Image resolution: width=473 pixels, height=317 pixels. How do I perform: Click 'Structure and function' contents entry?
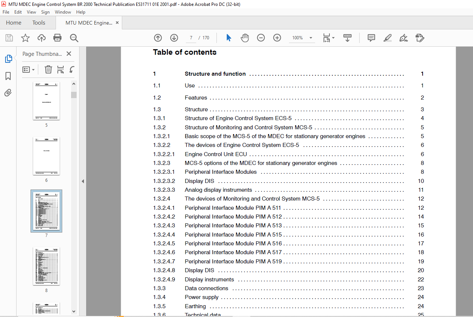(215, 74)
